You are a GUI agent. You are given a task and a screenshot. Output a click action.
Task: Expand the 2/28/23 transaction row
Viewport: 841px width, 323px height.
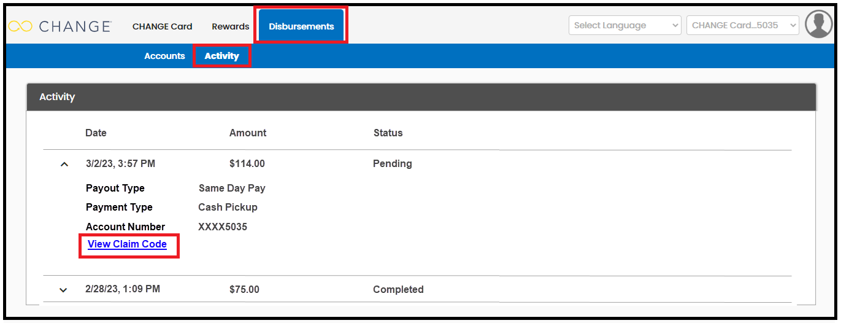63,290
